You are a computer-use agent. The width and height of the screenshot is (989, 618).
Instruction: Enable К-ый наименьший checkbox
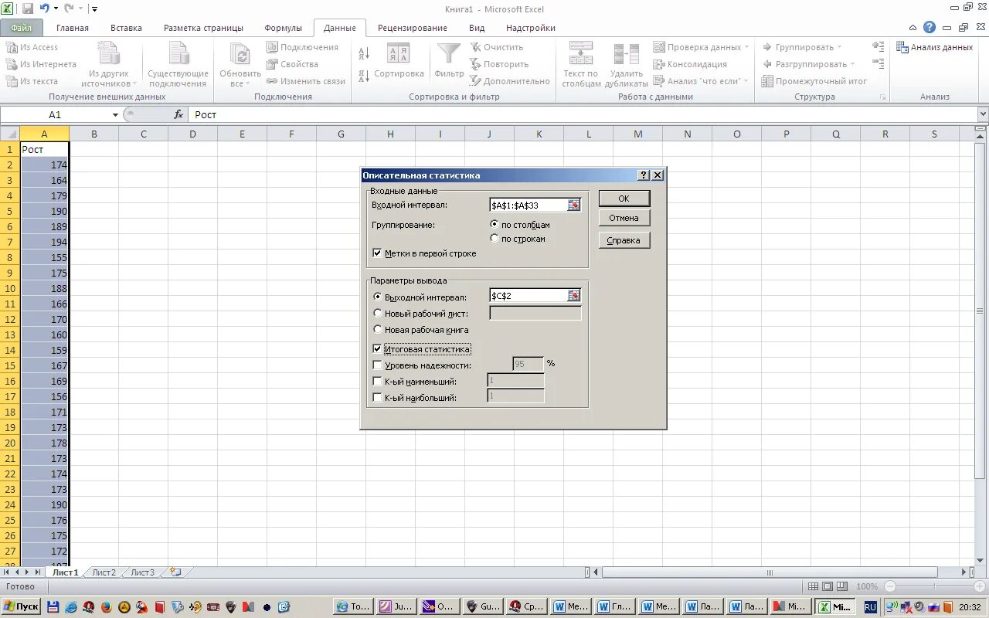tap(377, 382)
